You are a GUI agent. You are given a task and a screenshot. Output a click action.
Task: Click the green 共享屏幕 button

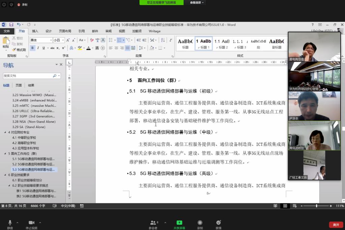coord(179,223)
